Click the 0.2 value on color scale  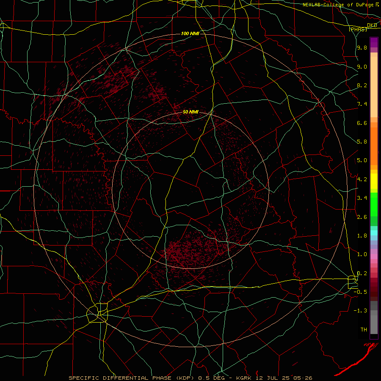tap(362, 273)
